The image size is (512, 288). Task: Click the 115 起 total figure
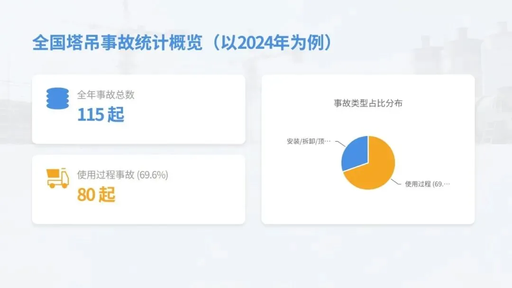tap(101, 115)
